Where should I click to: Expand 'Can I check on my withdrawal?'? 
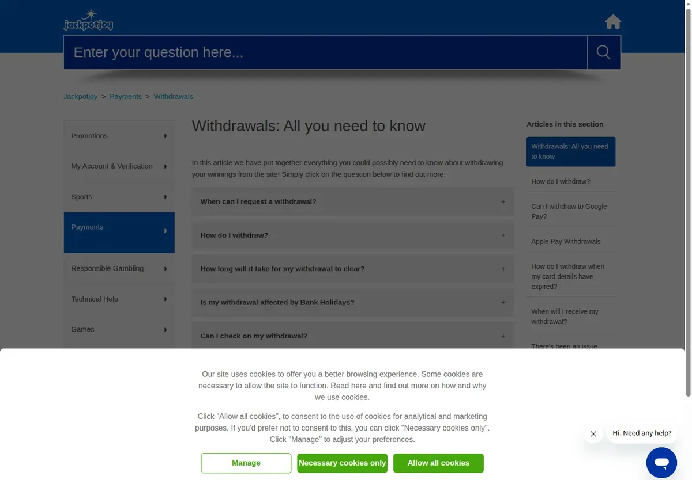tap(353, 336)
